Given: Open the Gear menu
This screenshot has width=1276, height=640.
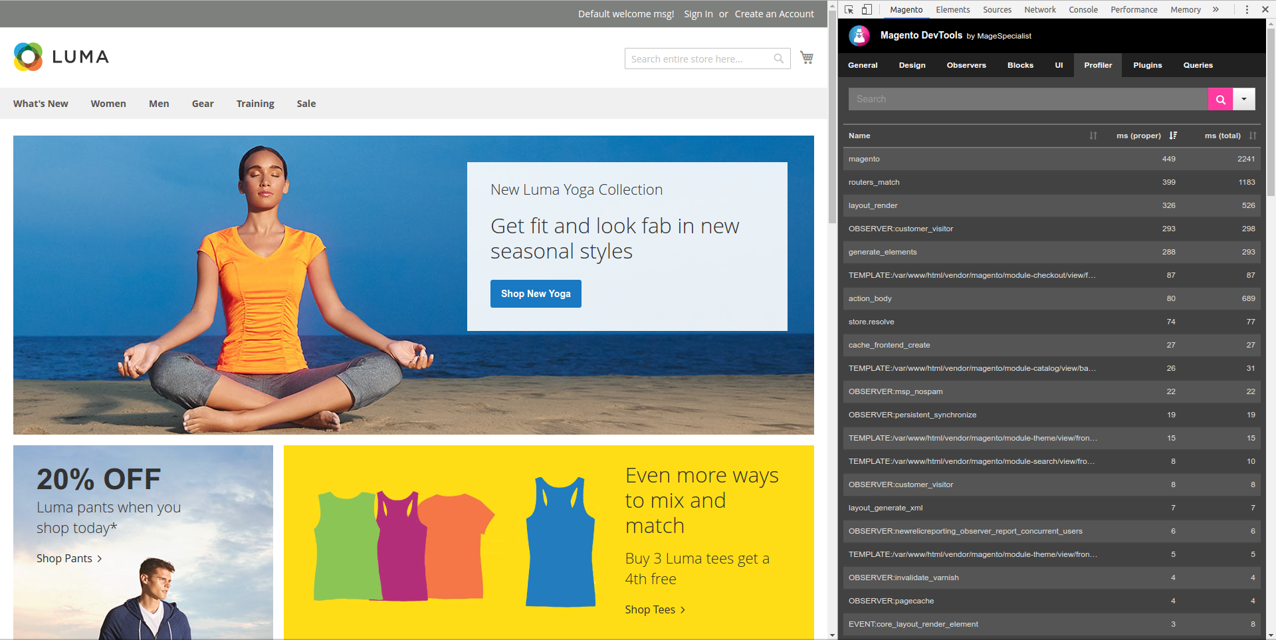Looking at the screenshot, I should point(203,104).
